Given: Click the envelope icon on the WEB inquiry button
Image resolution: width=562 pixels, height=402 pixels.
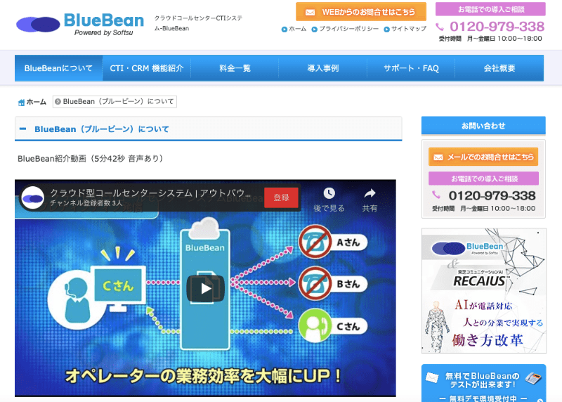Looking at the screenshot, I should coord(310,13).
